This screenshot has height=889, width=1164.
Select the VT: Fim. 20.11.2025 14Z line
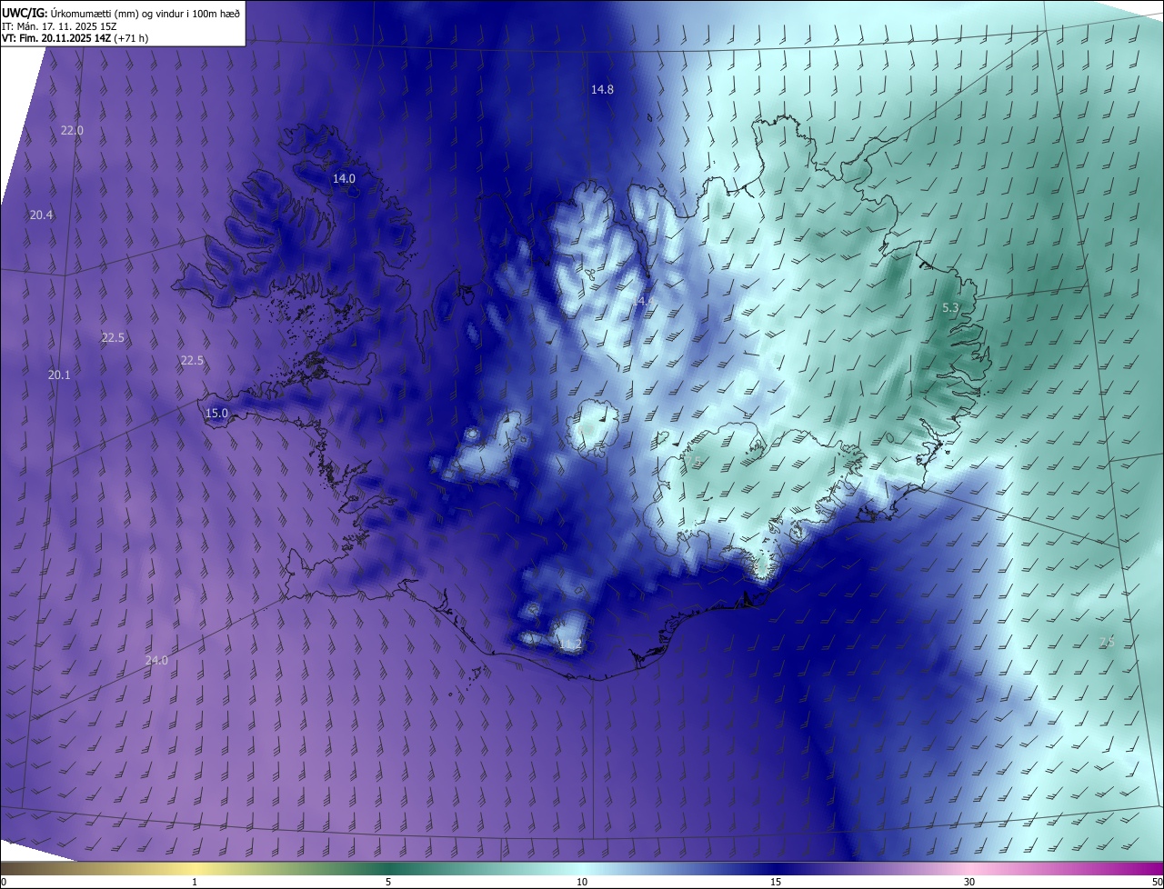click(x=75, y=38)
